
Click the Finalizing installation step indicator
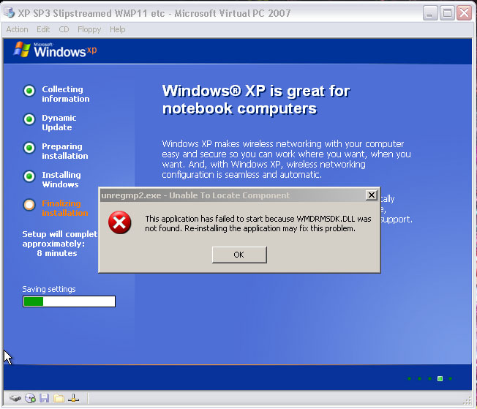click(29, 205)
